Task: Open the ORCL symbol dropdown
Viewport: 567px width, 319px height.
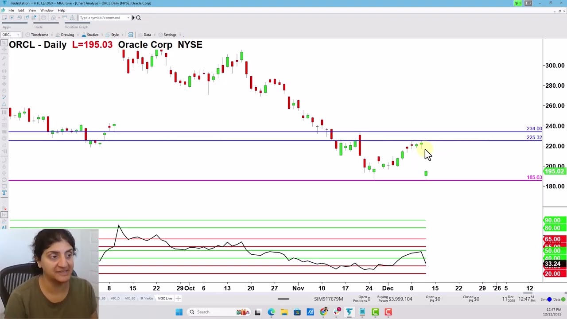Action: coord(18,35)
